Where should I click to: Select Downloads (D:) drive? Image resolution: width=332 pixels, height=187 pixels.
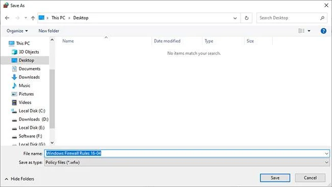point(34,119)
